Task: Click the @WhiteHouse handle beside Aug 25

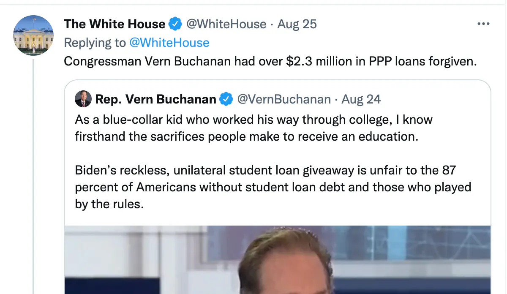Action: (x=226, y=24)
